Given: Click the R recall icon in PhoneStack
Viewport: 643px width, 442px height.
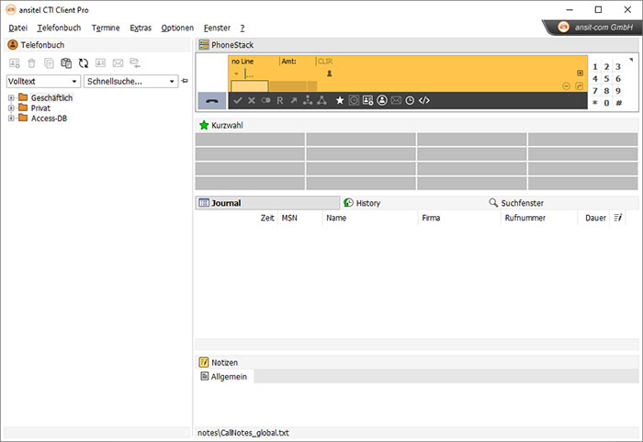Looking at the screenshot, I should 279,100.
